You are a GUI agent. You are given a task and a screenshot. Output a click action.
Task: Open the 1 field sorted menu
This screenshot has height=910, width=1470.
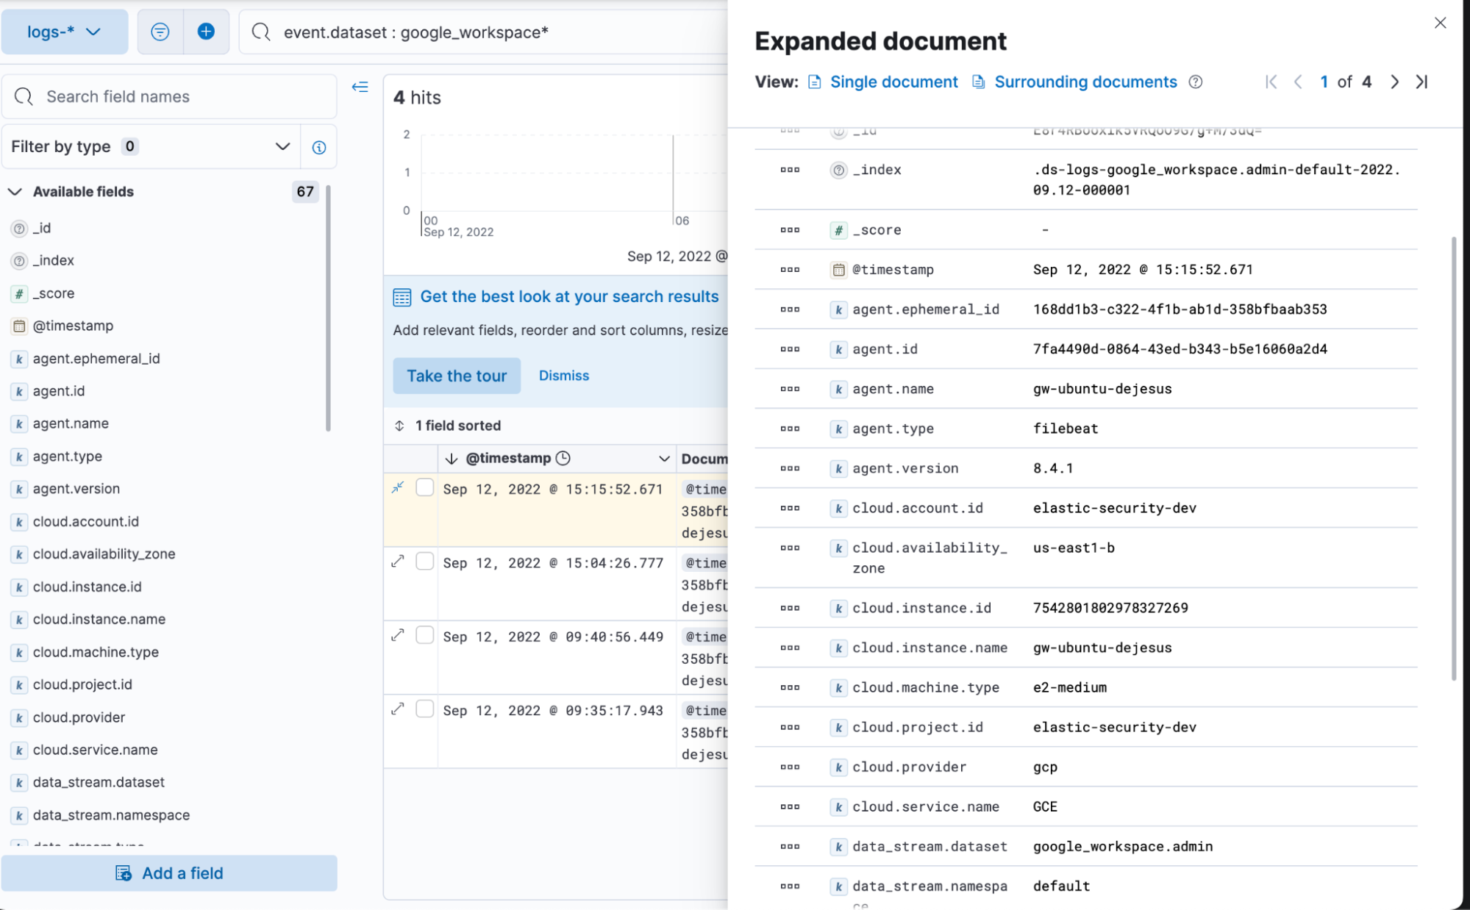(x=448, y=426)
